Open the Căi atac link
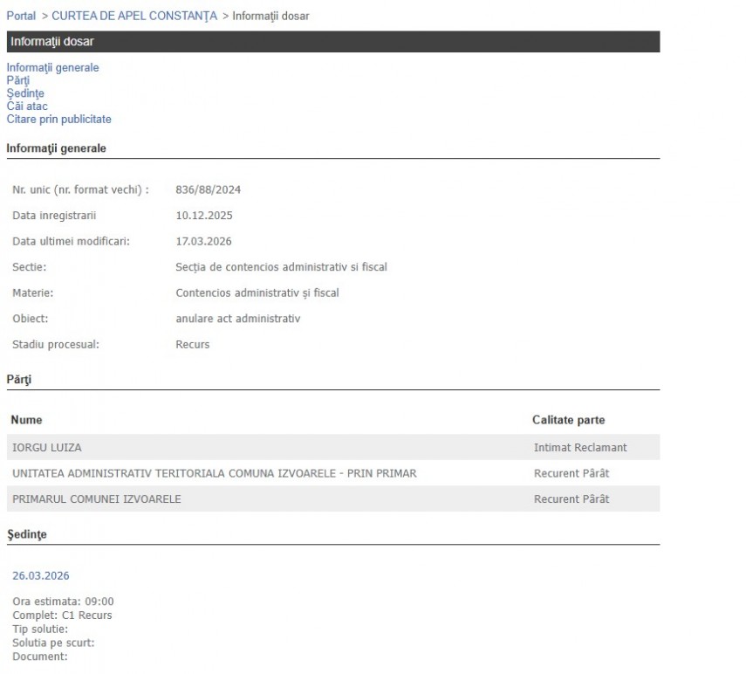The height and width of the screenshot is (674, 746). click(x=27, y=107)
